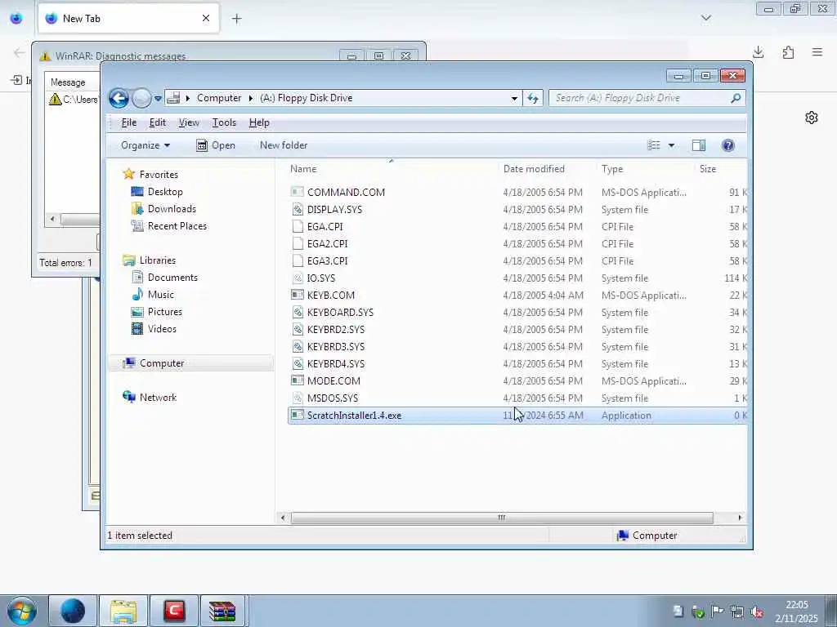
Task: Open the browser downloads icon
Action: [758, 52]
